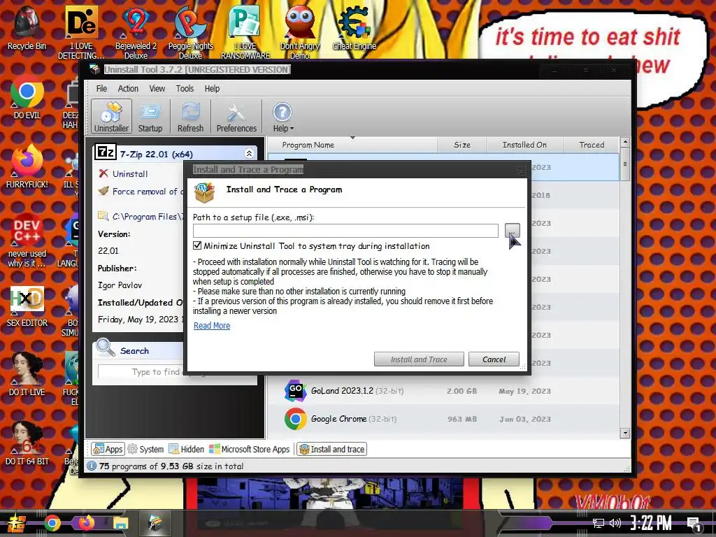Open the Uninstaller toolbar view

coord(111,117)
